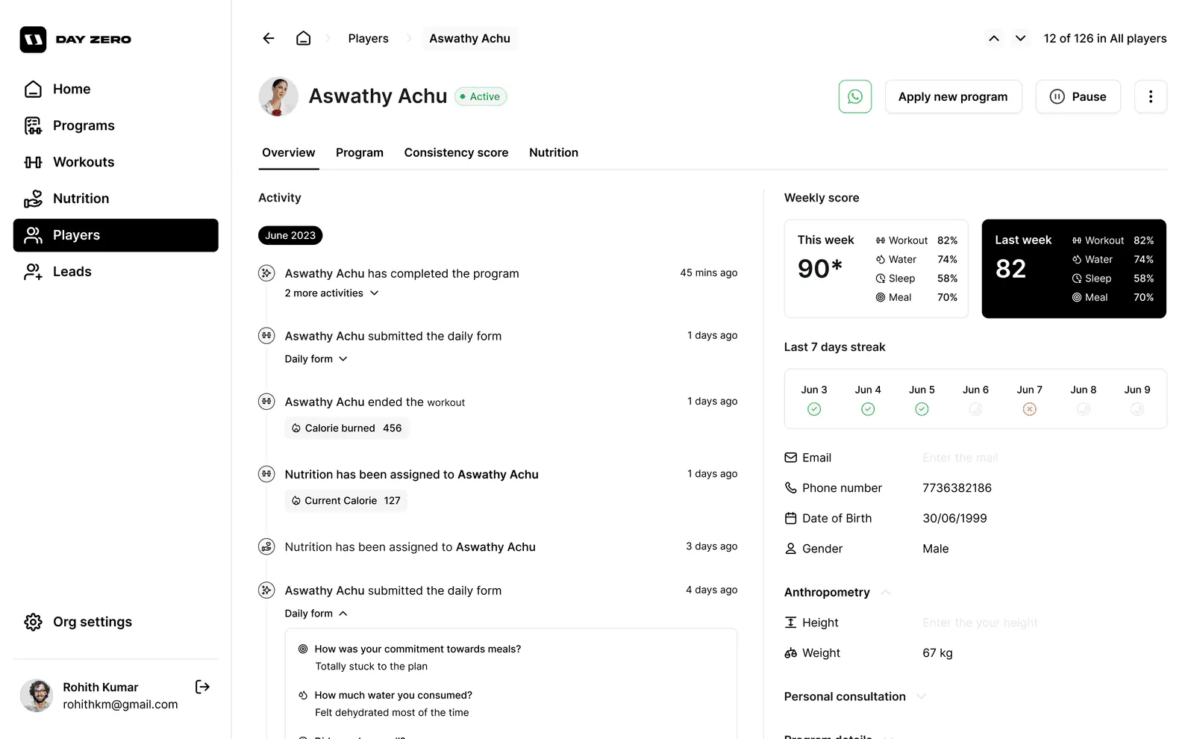Click 12 of 126 in All players

[x=1105, y=38]
